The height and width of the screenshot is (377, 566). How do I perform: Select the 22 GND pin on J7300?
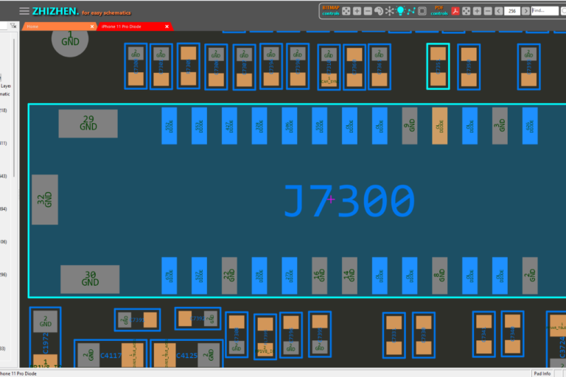coord(229,275)
